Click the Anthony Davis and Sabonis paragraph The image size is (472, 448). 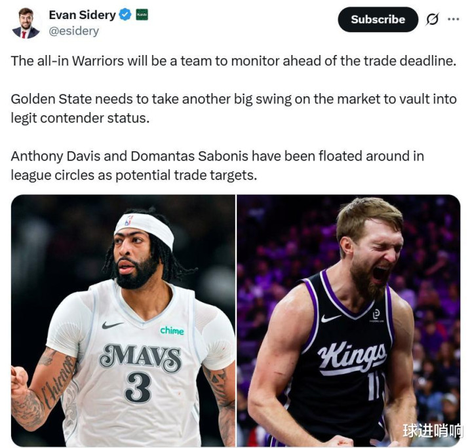coord(218,165)
